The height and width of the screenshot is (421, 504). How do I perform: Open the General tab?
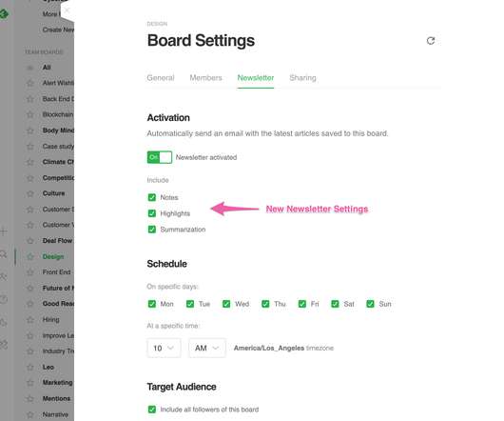[161, 78]
